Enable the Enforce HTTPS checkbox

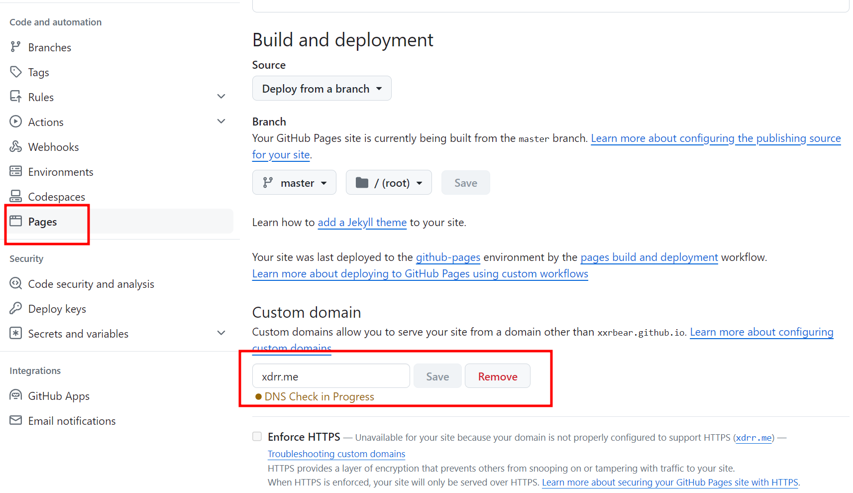pyautogui.click(x=257, y=437)
